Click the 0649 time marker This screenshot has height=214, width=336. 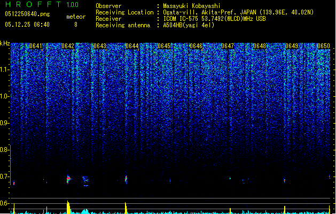click(x=292, y=46)
